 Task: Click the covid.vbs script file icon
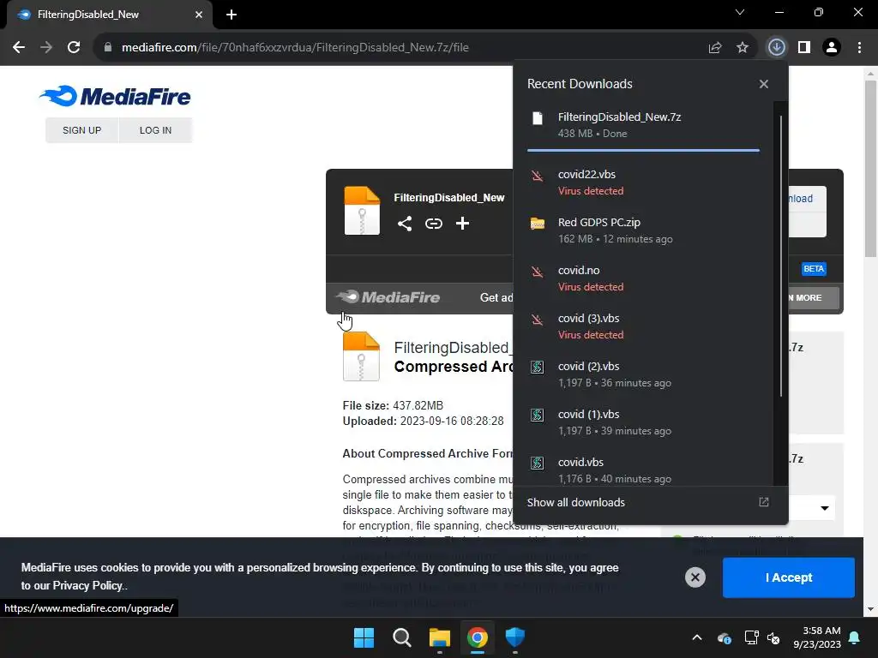tap(537, 464)
